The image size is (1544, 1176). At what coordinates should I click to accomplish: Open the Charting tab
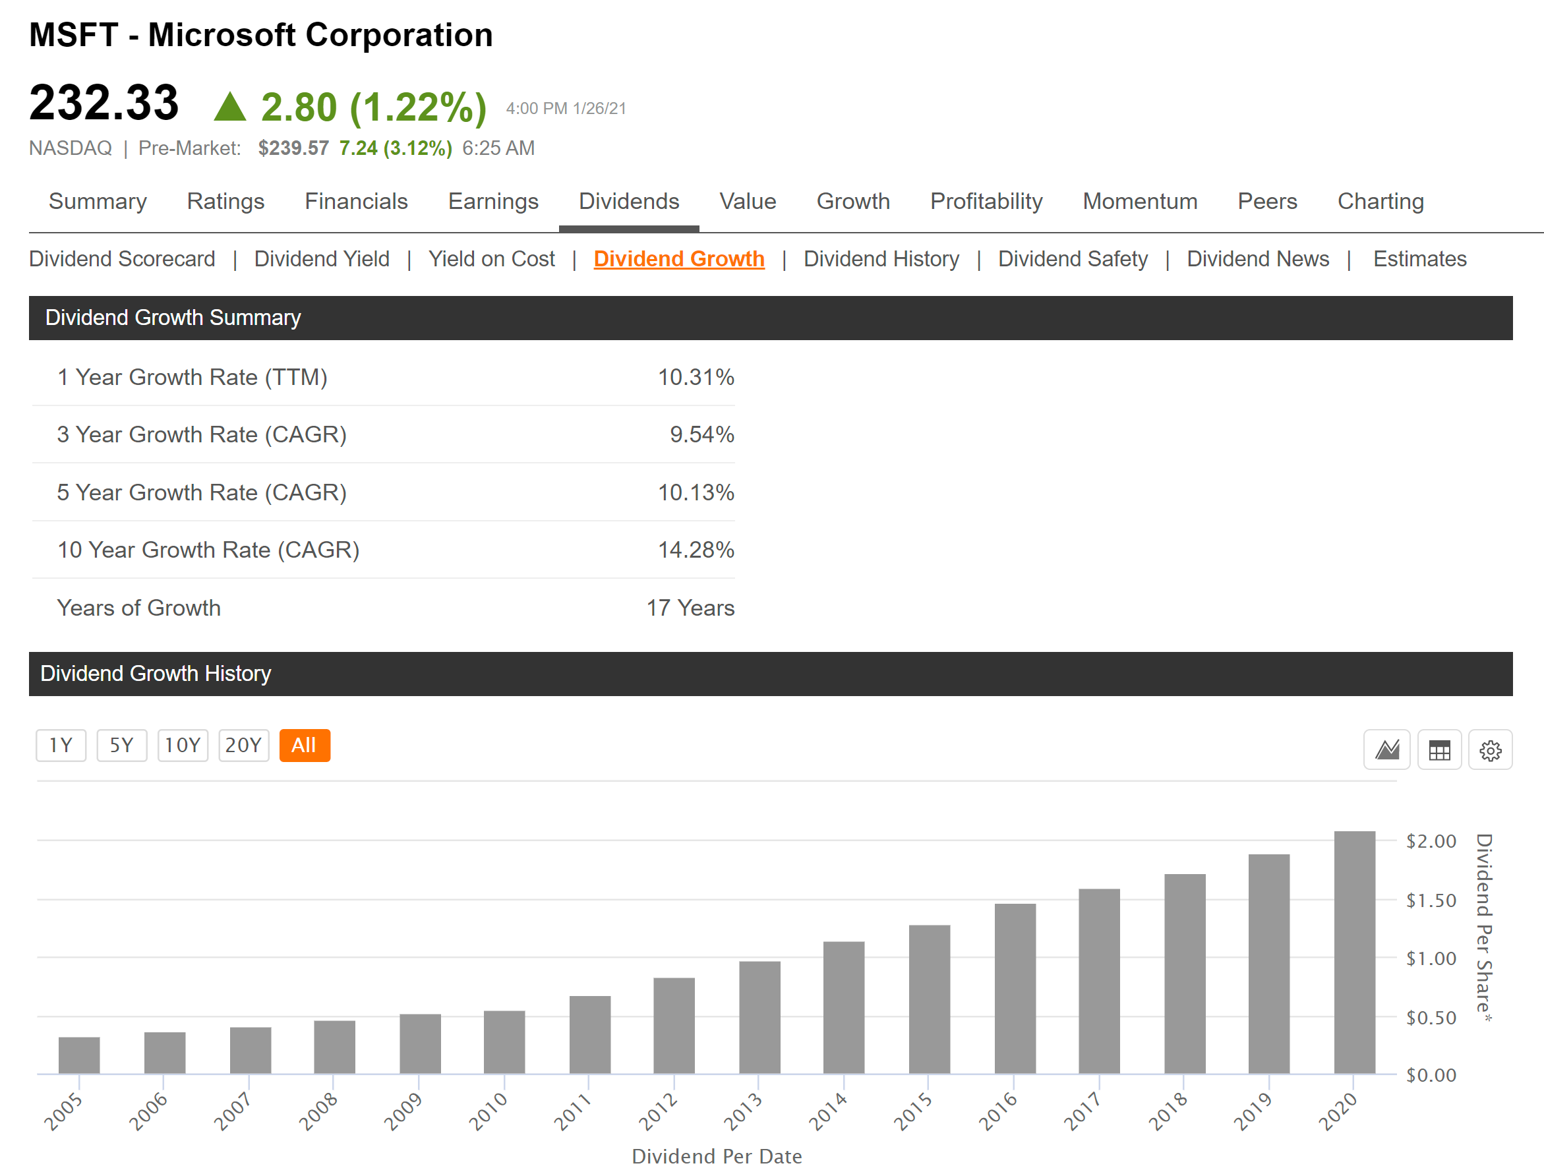(x=1381, y=202)
